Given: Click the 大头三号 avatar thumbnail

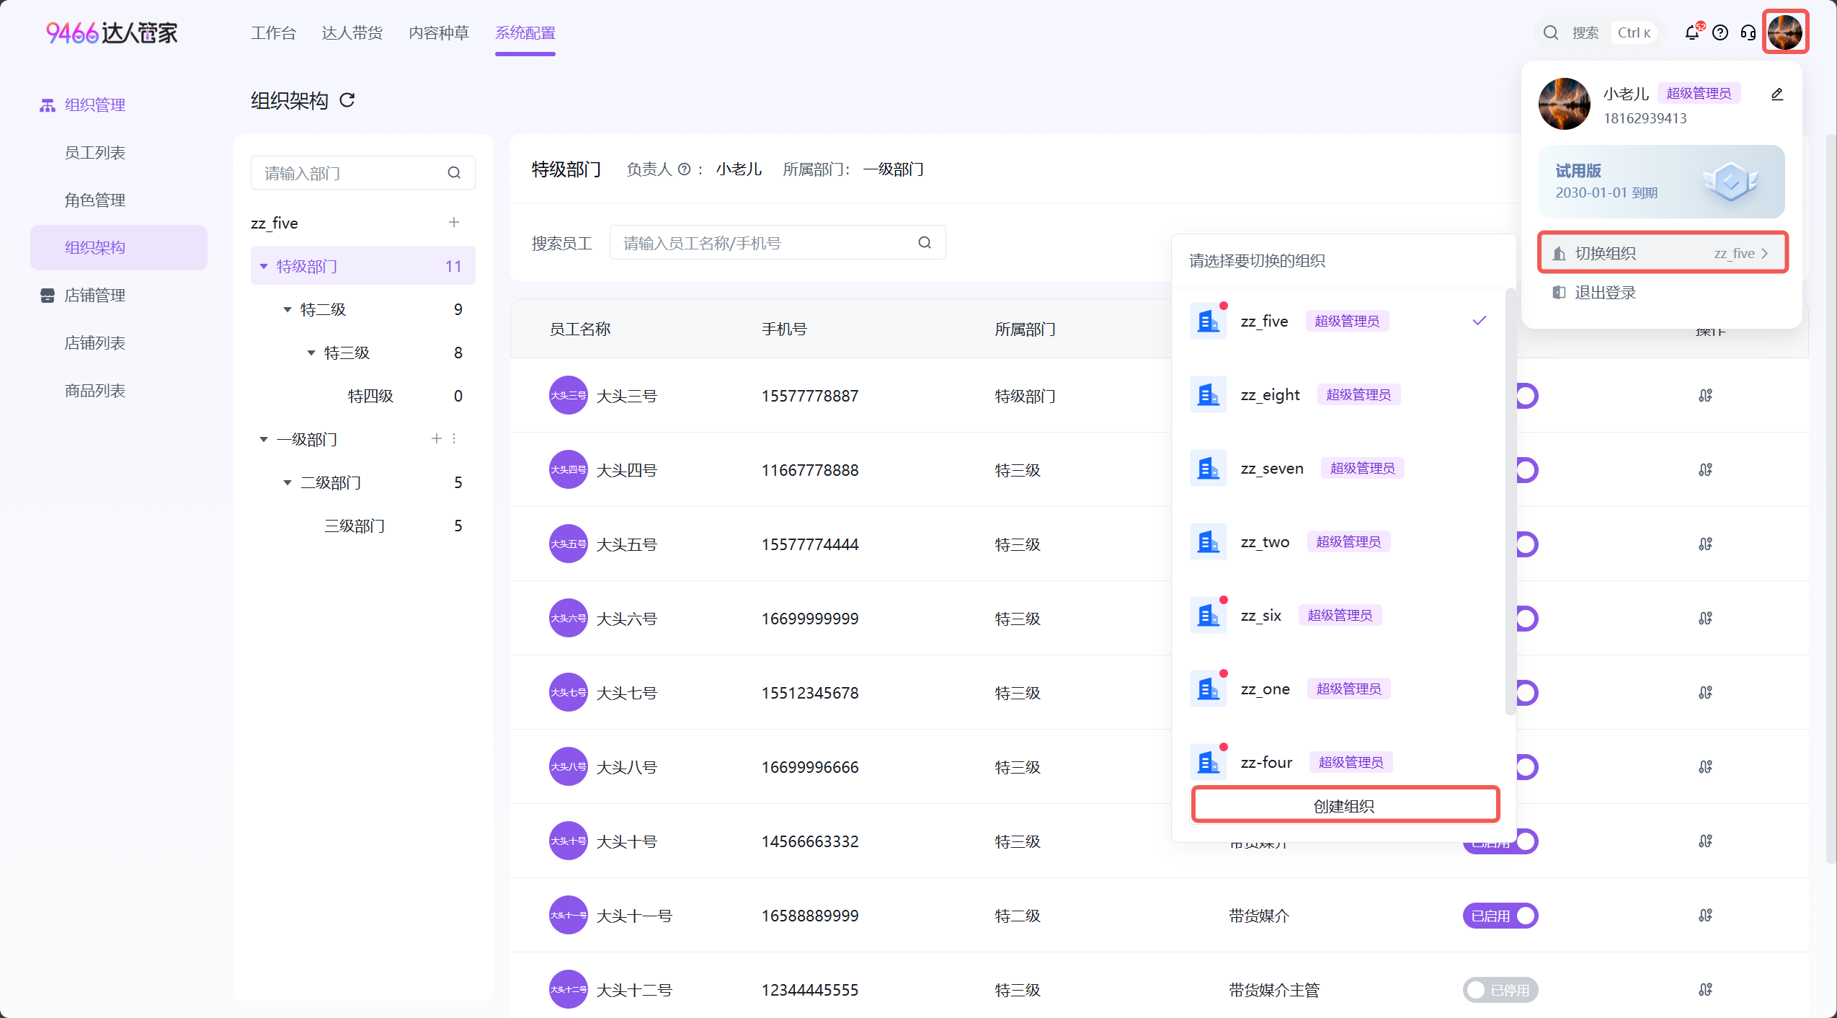Looking at the screenshot, I should pos(568,396).
